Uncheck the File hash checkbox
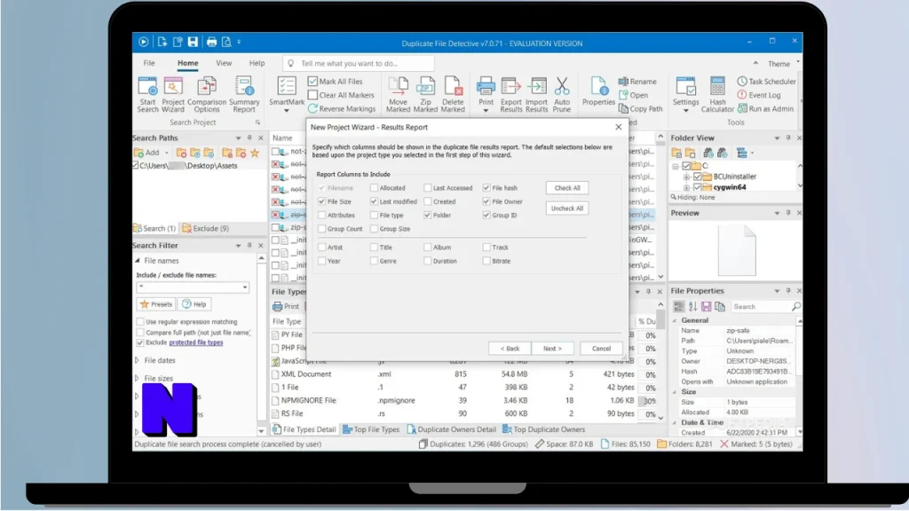909x511 pixels. coord(486,188)
